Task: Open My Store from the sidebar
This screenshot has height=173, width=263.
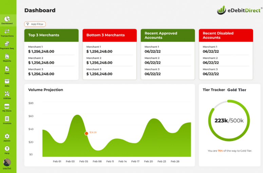Action: coord(7,106)
